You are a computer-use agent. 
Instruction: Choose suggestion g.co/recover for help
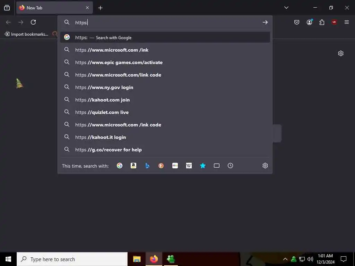[165, 150]
